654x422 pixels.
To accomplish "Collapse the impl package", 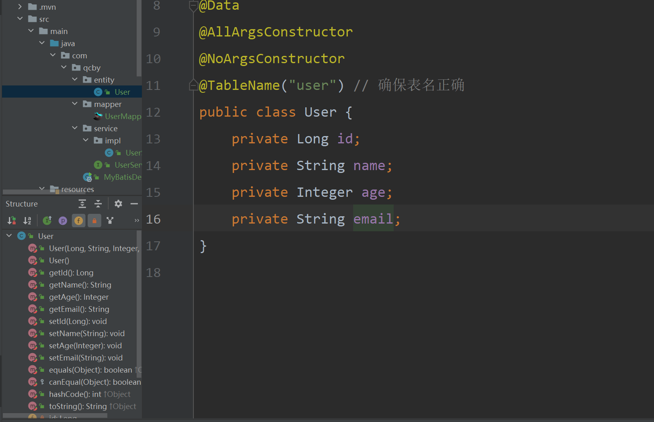I will click(86, 140).
